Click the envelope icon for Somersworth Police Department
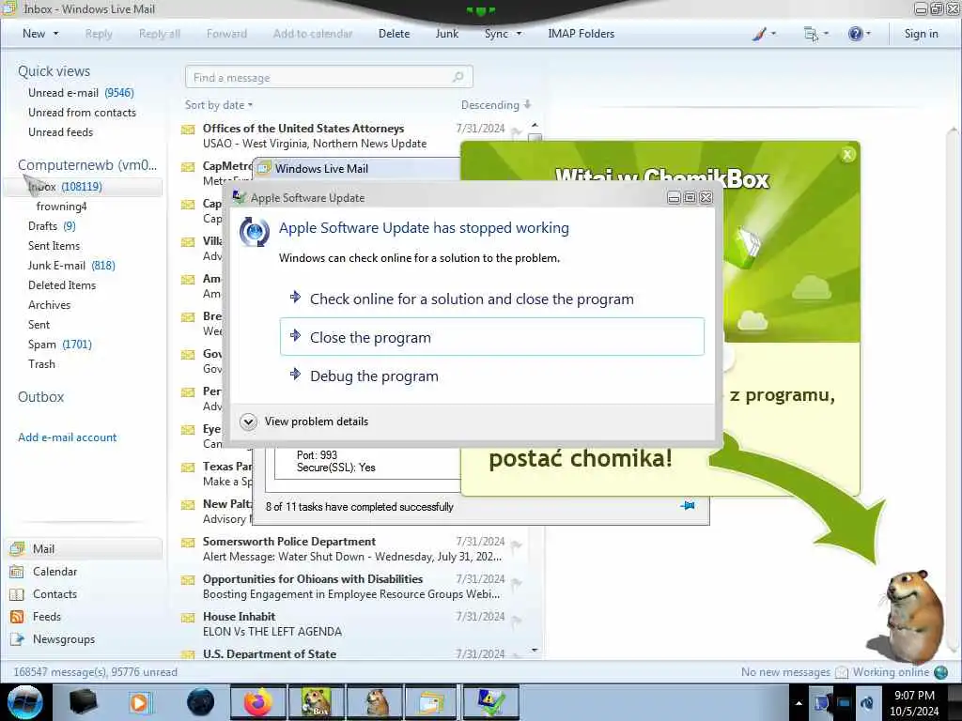The width and height of the screenshot is (962, 721). (x=188, y=543)
